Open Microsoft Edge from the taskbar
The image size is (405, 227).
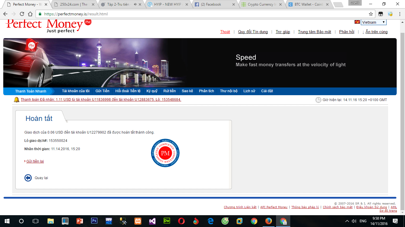[211, 221]
